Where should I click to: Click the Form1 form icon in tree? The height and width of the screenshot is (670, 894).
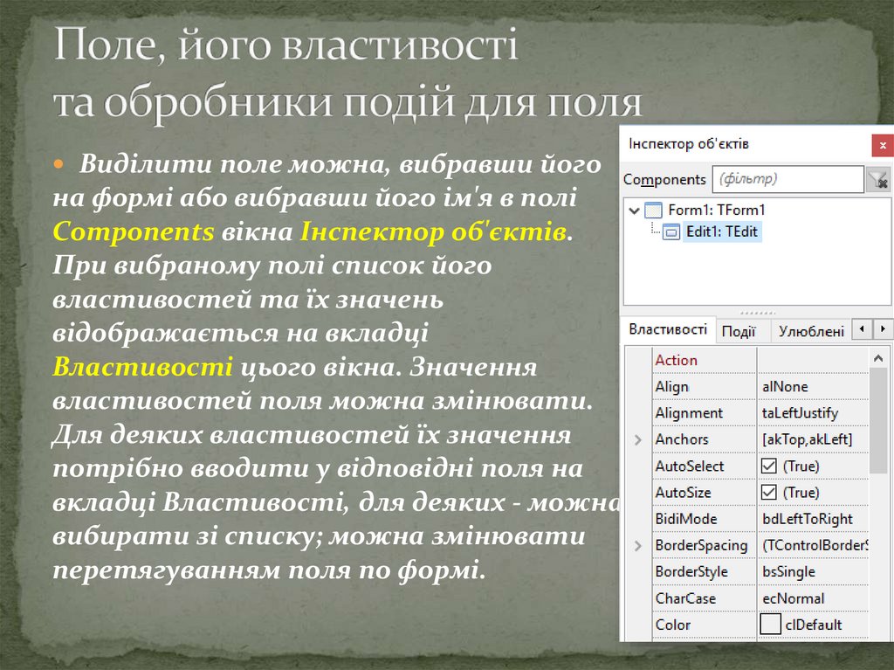(653, 211)
